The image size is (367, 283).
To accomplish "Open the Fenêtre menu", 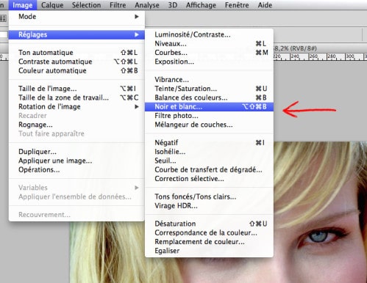I will coord(237,5).
